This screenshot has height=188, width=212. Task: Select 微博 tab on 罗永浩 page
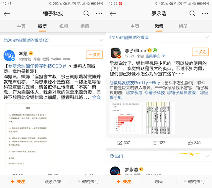159,26
